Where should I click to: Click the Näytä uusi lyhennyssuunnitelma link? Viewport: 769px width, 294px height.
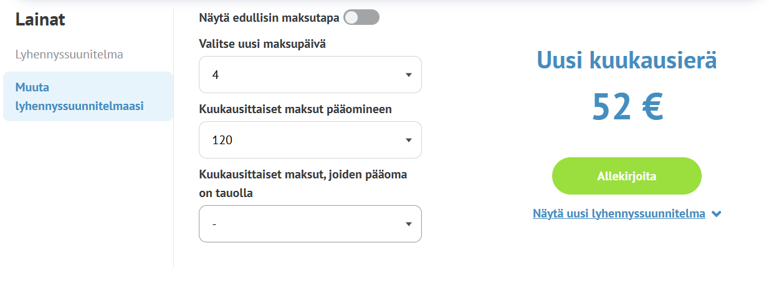point(619,214)
